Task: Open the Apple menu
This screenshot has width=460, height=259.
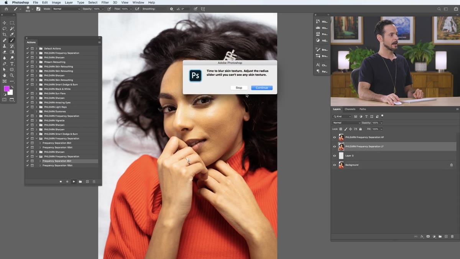Action: pos(6,3)
